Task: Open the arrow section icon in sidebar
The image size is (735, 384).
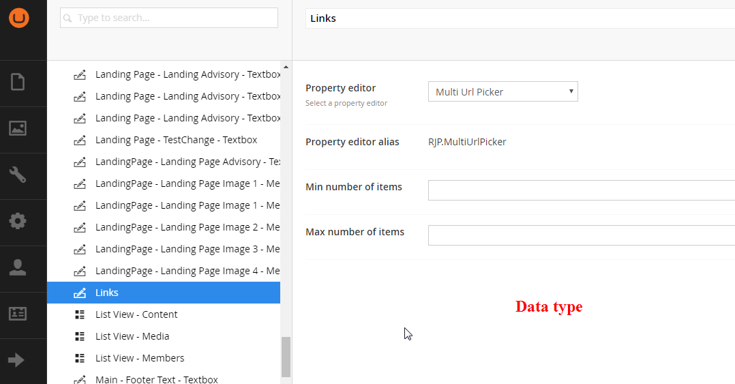Action: (16, 360)
